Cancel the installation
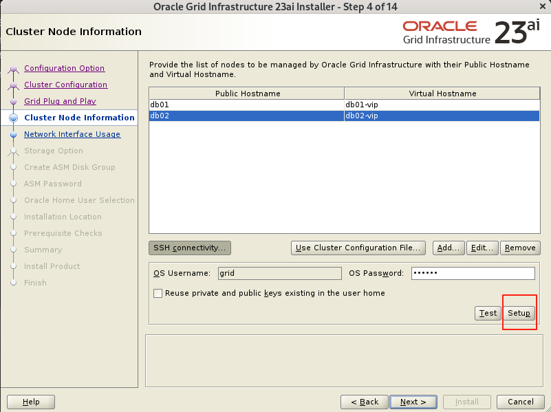 (521, 402)
